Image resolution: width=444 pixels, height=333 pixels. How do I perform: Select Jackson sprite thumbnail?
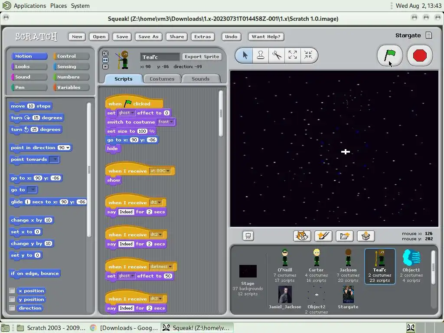pyautogui.click(x=348, y=265)
